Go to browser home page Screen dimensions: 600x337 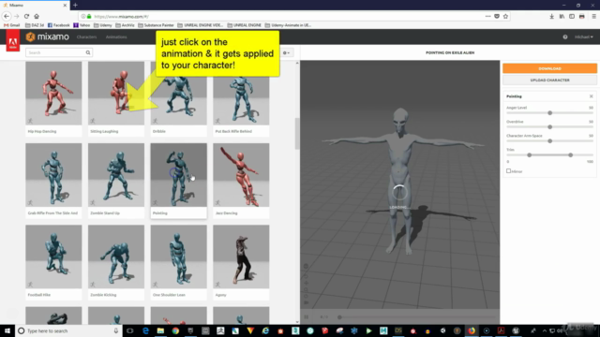point(37,17)
